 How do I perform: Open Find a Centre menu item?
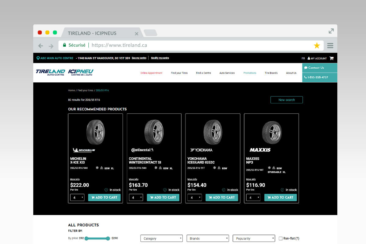[x=203, y=73]
